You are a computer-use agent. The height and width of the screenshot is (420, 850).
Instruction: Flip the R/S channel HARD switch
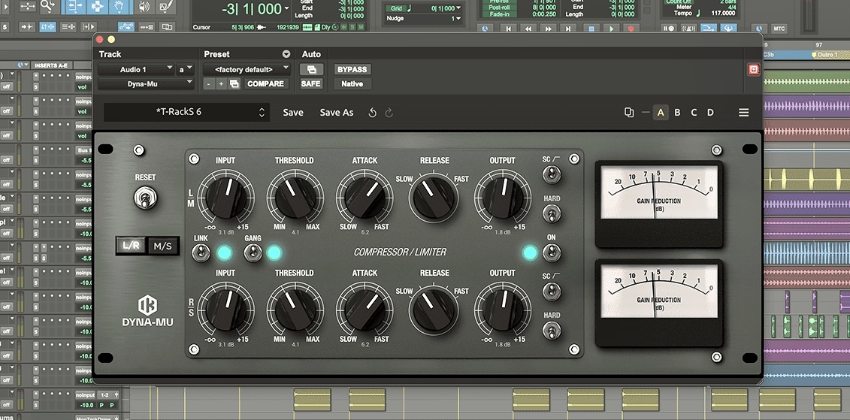pos(552,330)
